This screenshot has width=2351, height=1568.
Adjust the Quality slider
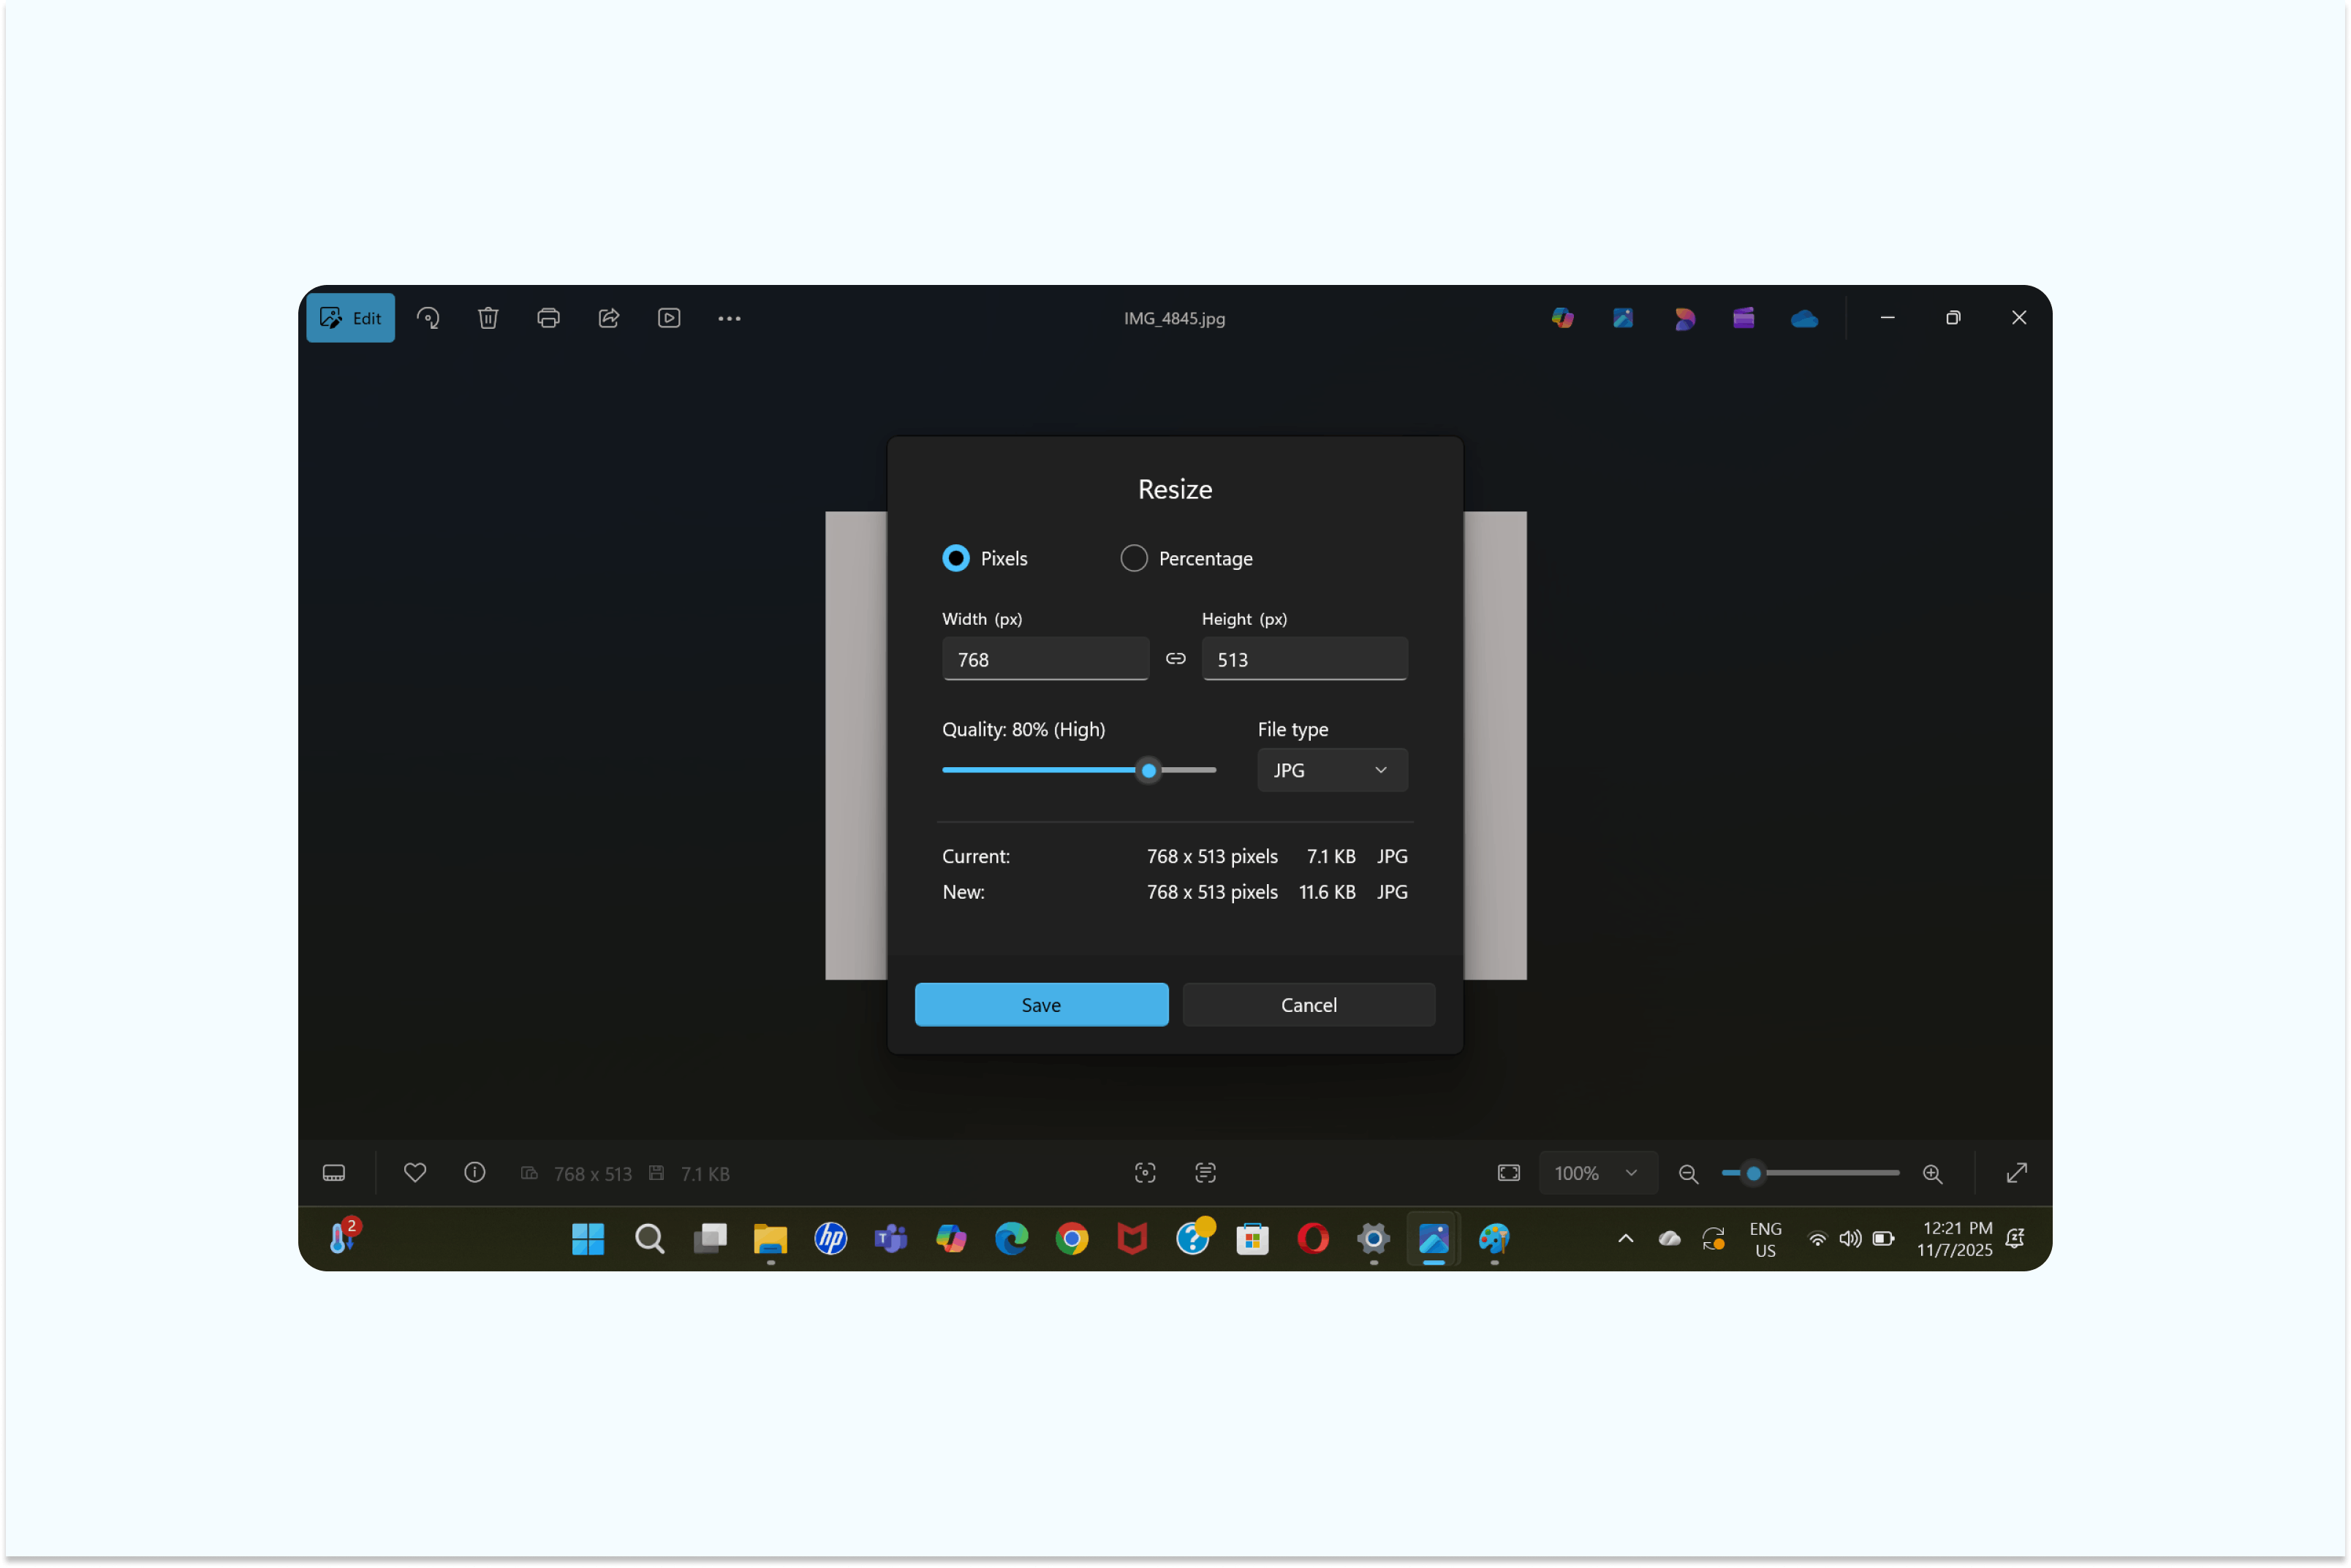tap(1148, 770)
